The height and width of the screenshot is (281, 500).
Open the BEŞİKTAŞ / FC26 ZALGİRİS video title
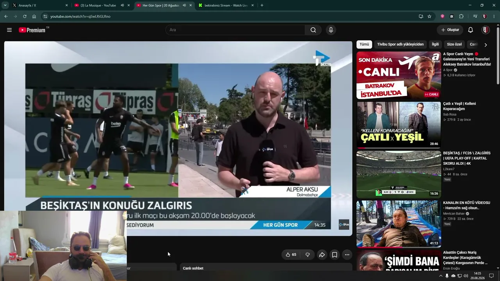point(467,158)
